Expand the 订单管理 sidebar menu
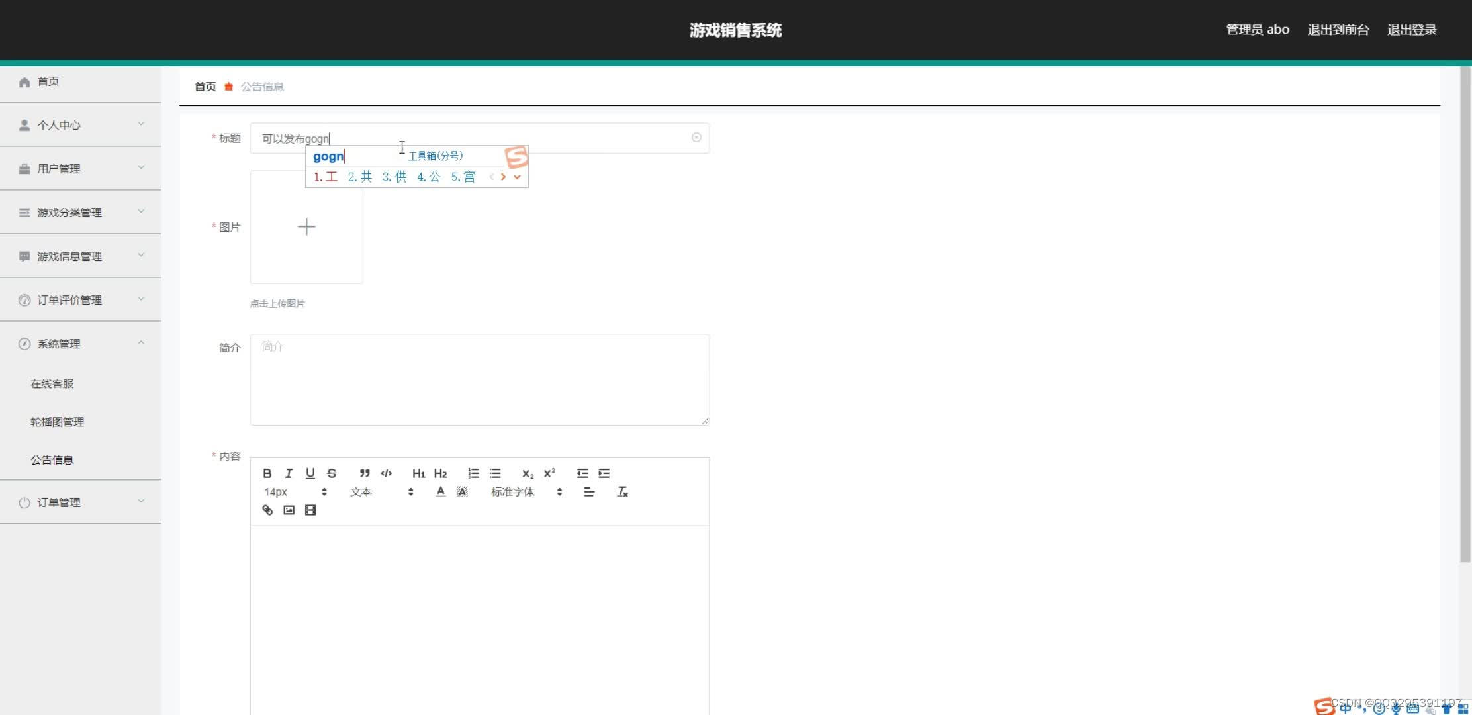 pyautogui.click(x=80, y=502)
